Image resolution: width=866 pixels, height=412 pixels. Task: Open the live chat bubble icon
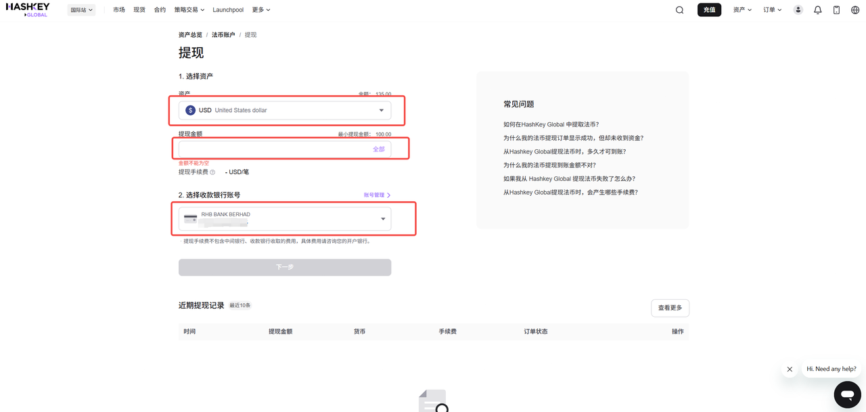pyautogui.click(x=847, y=394)
